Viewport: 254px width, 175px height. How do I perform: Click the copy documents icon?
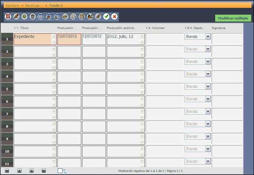[74, 16]
